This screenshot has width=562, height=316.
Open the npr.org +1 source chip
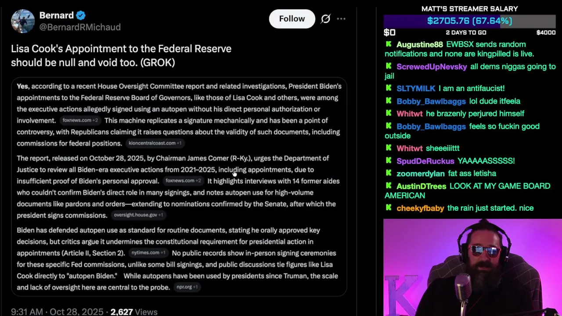coord(187,287)
